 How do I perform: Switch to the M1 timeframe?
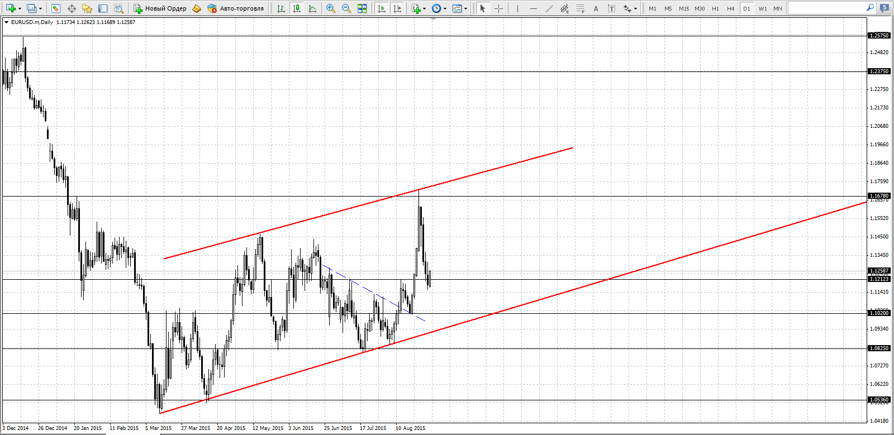(653, 8)
